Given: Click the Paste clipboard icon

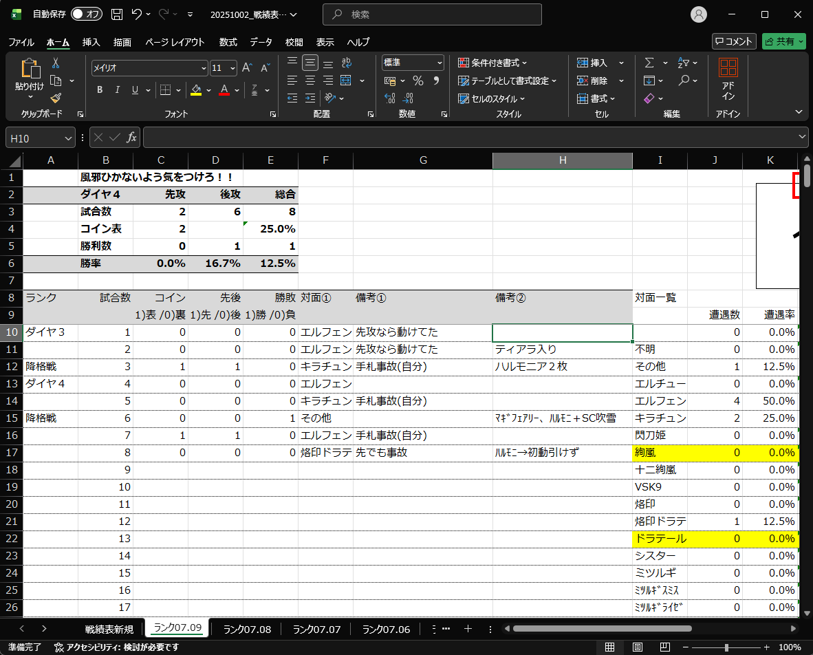Looking at the screenshot, I should [30, 68].
